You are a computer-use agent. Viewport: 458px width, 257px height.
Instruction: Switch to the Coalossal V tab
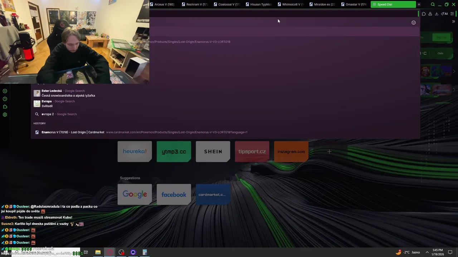click(x=227, y=4)
